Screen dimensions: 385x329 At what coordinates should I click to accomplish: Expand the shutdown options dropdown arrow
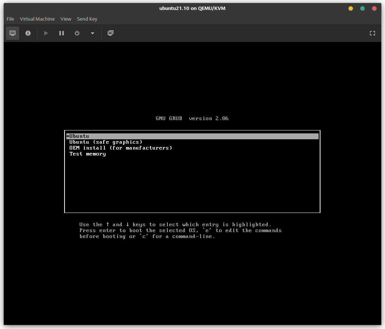click(93, 33)
